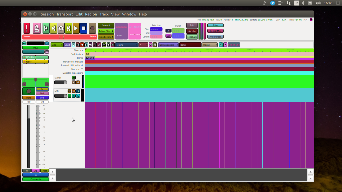Toggle the metronome click
This screenshot has width=342, height=192.
(x=37, y=28)
